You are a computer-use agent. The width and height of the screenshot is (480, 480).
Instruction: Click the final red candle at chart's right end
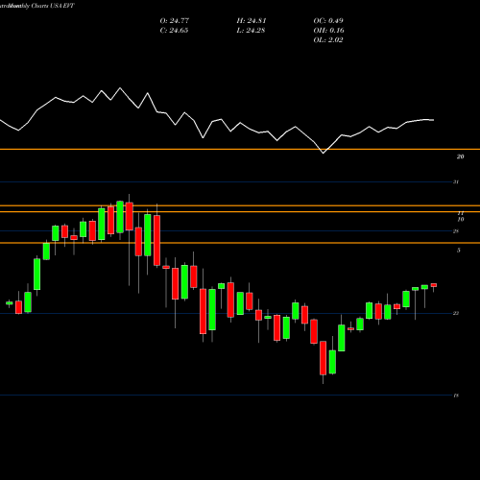[x=434, y=285]
